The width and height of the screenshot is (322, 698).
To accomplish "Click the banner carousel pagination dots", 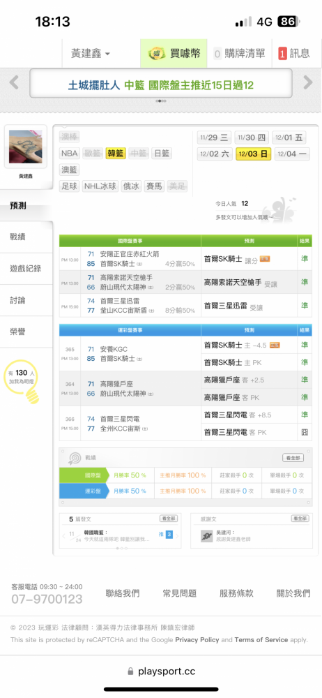I will 161,101.
